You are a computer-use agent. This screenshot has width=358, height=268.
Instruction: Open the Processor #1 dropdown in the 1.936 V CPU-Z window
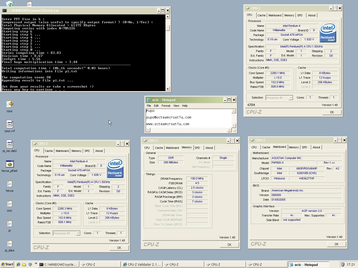tap(78, 233)
